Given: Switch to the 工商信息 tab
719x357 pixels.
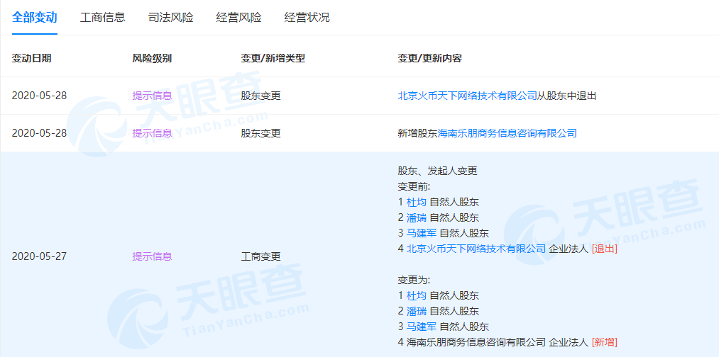Looking at the screenshot, I should tap(103, 18).
